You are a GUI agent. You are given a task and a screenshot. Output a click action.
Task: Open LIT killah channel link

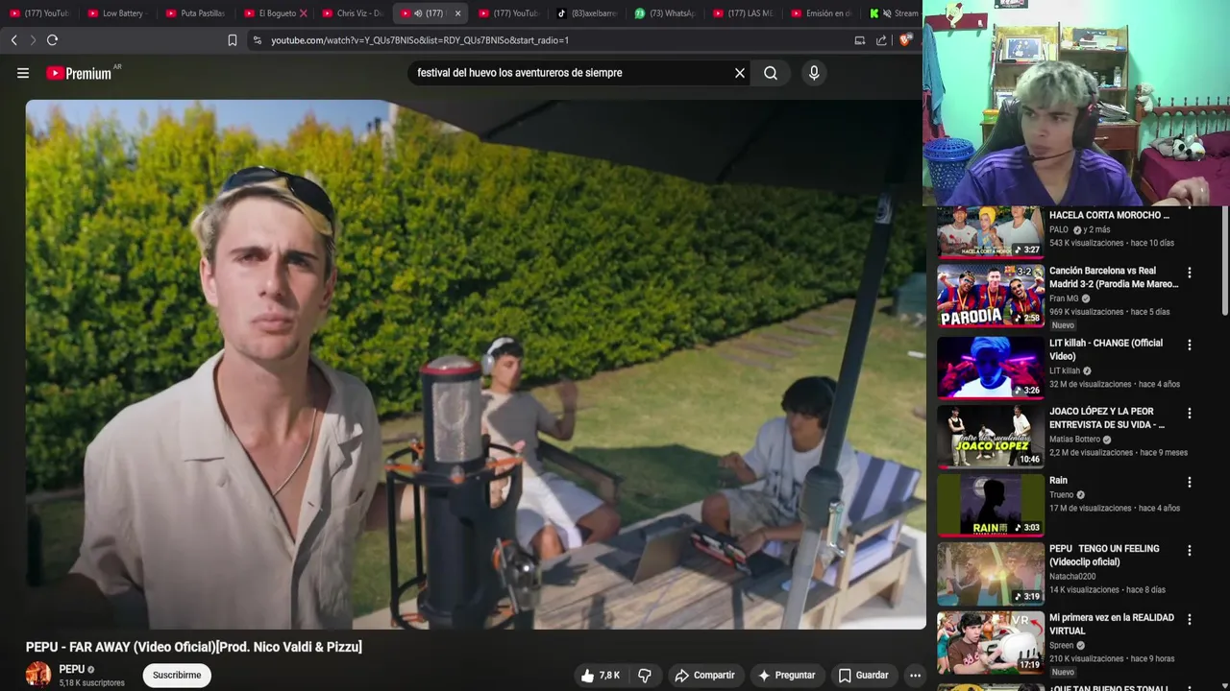[x=1065, y=370]
